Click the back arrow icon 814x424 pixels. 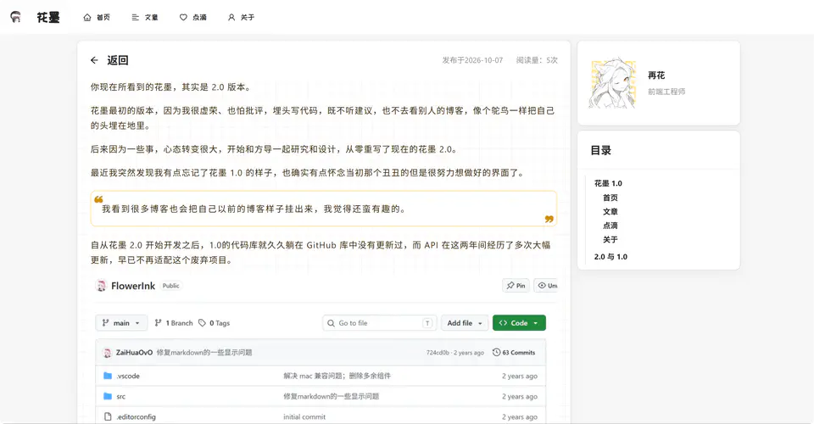click(94, 60)
